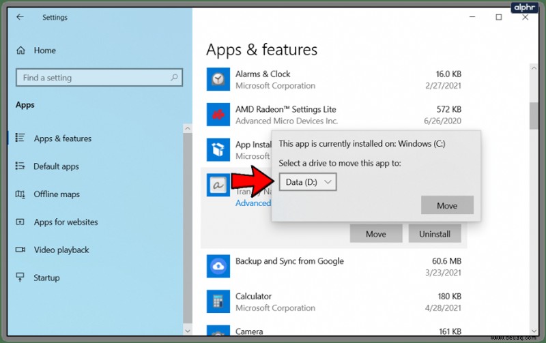
Task: Open the Home icon in sidebar
Action: coord(21,50)
